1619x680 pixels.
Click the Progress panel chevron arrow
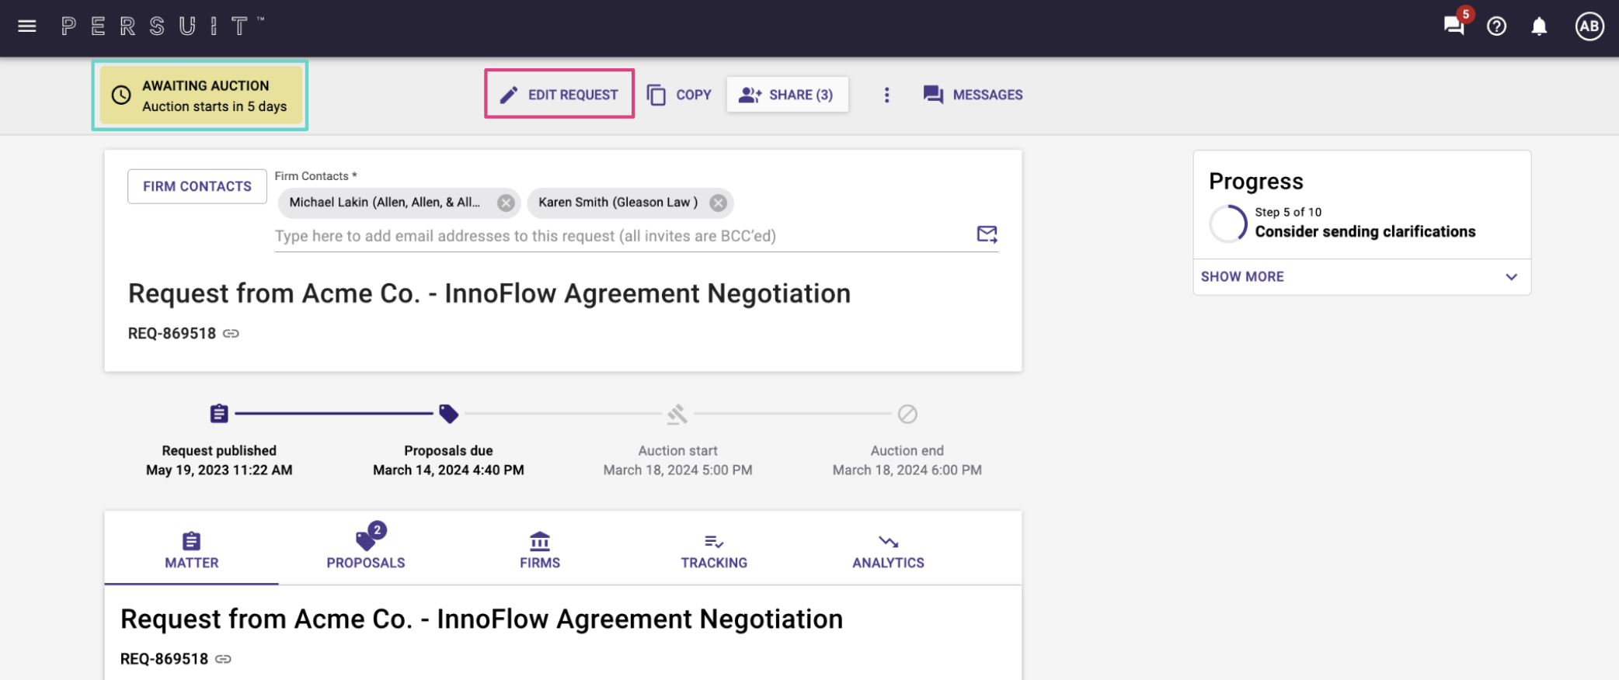pos(1511,277)
